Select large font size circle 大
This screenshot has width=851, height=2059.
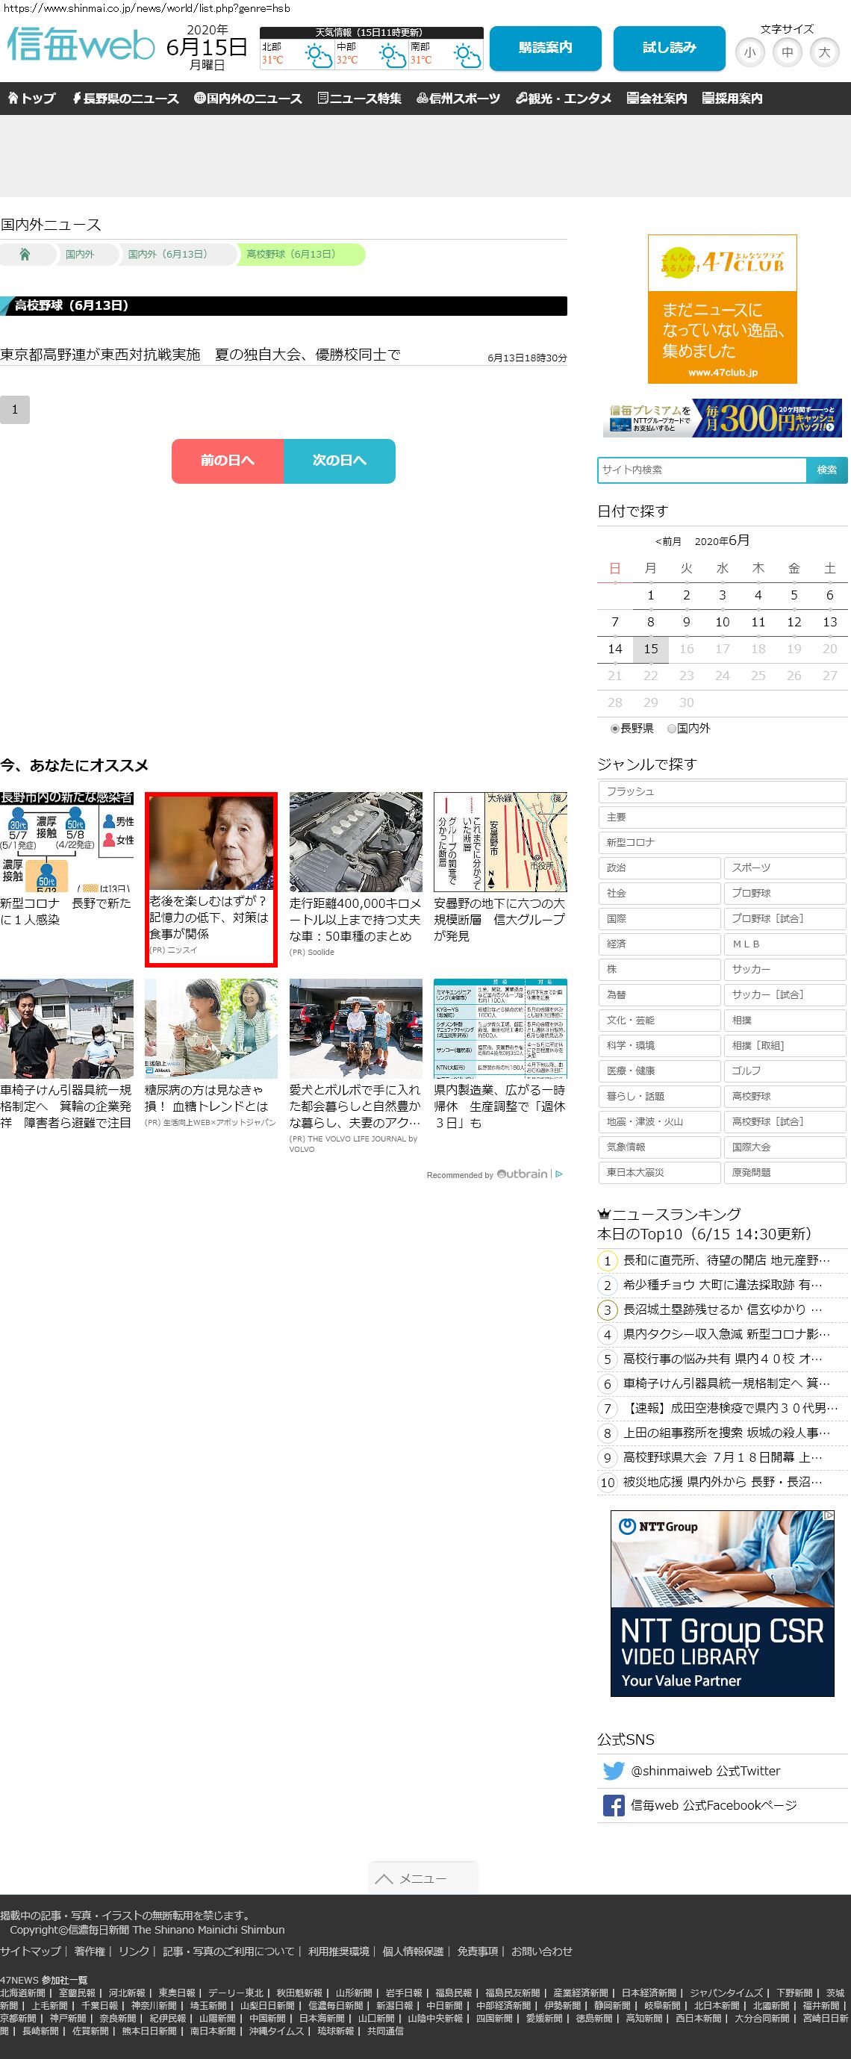(x=824, y=53)
